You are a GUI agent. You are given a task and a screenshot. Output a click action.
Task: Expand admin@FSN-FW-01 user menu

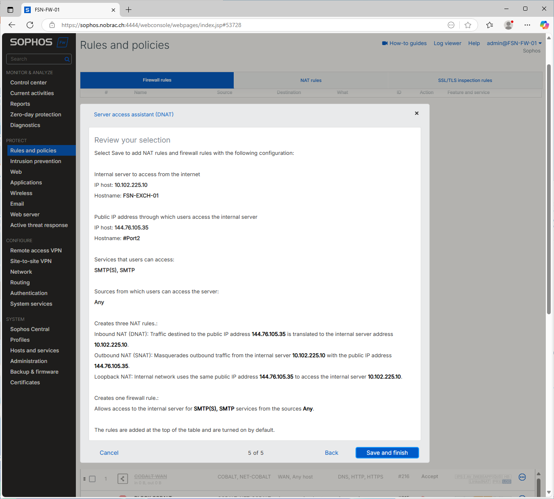[x=514, y=43]
